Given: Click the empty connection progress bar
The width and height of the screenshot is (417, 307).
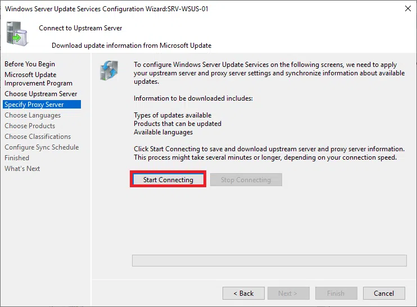Looking at the screenshot, I should [269, 261].
